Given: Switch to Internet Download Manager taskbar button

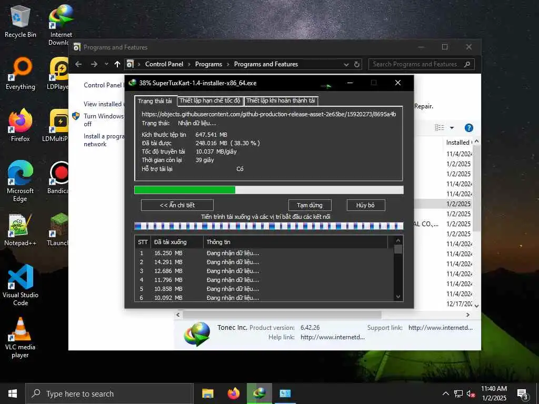Looking at the screenshot, I should click(259, 393).
